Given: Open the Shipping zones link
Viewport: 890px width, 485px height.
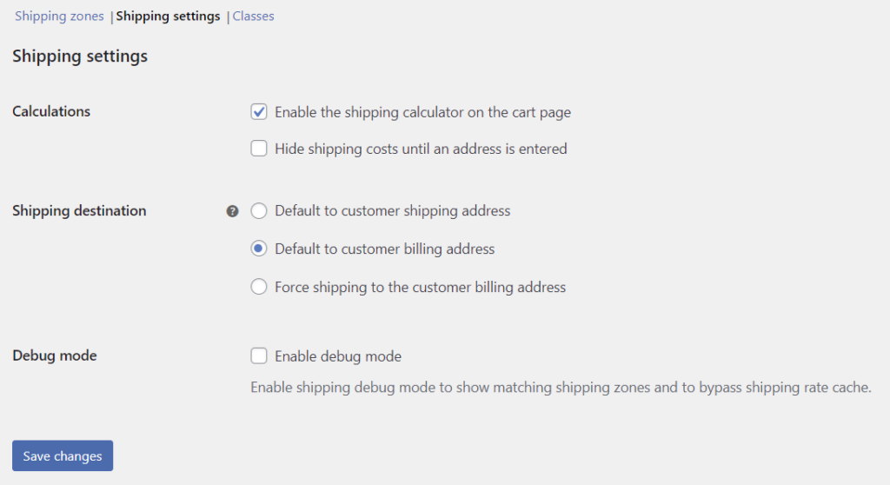Looking at the screenshot, I should coord(59,16).
